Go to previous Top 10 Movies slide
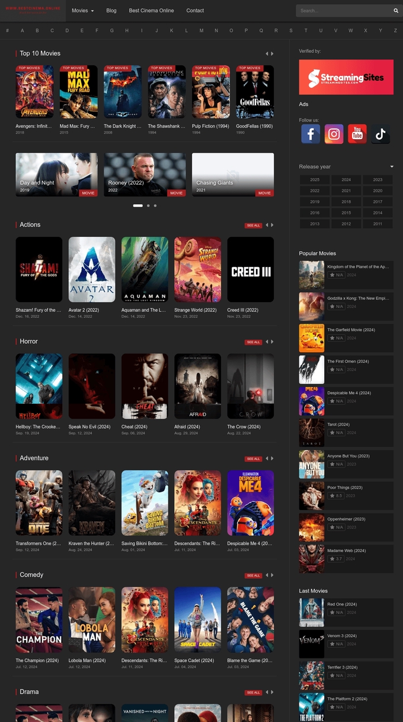This screenshot has height=722, width=403. click(267, 53)
